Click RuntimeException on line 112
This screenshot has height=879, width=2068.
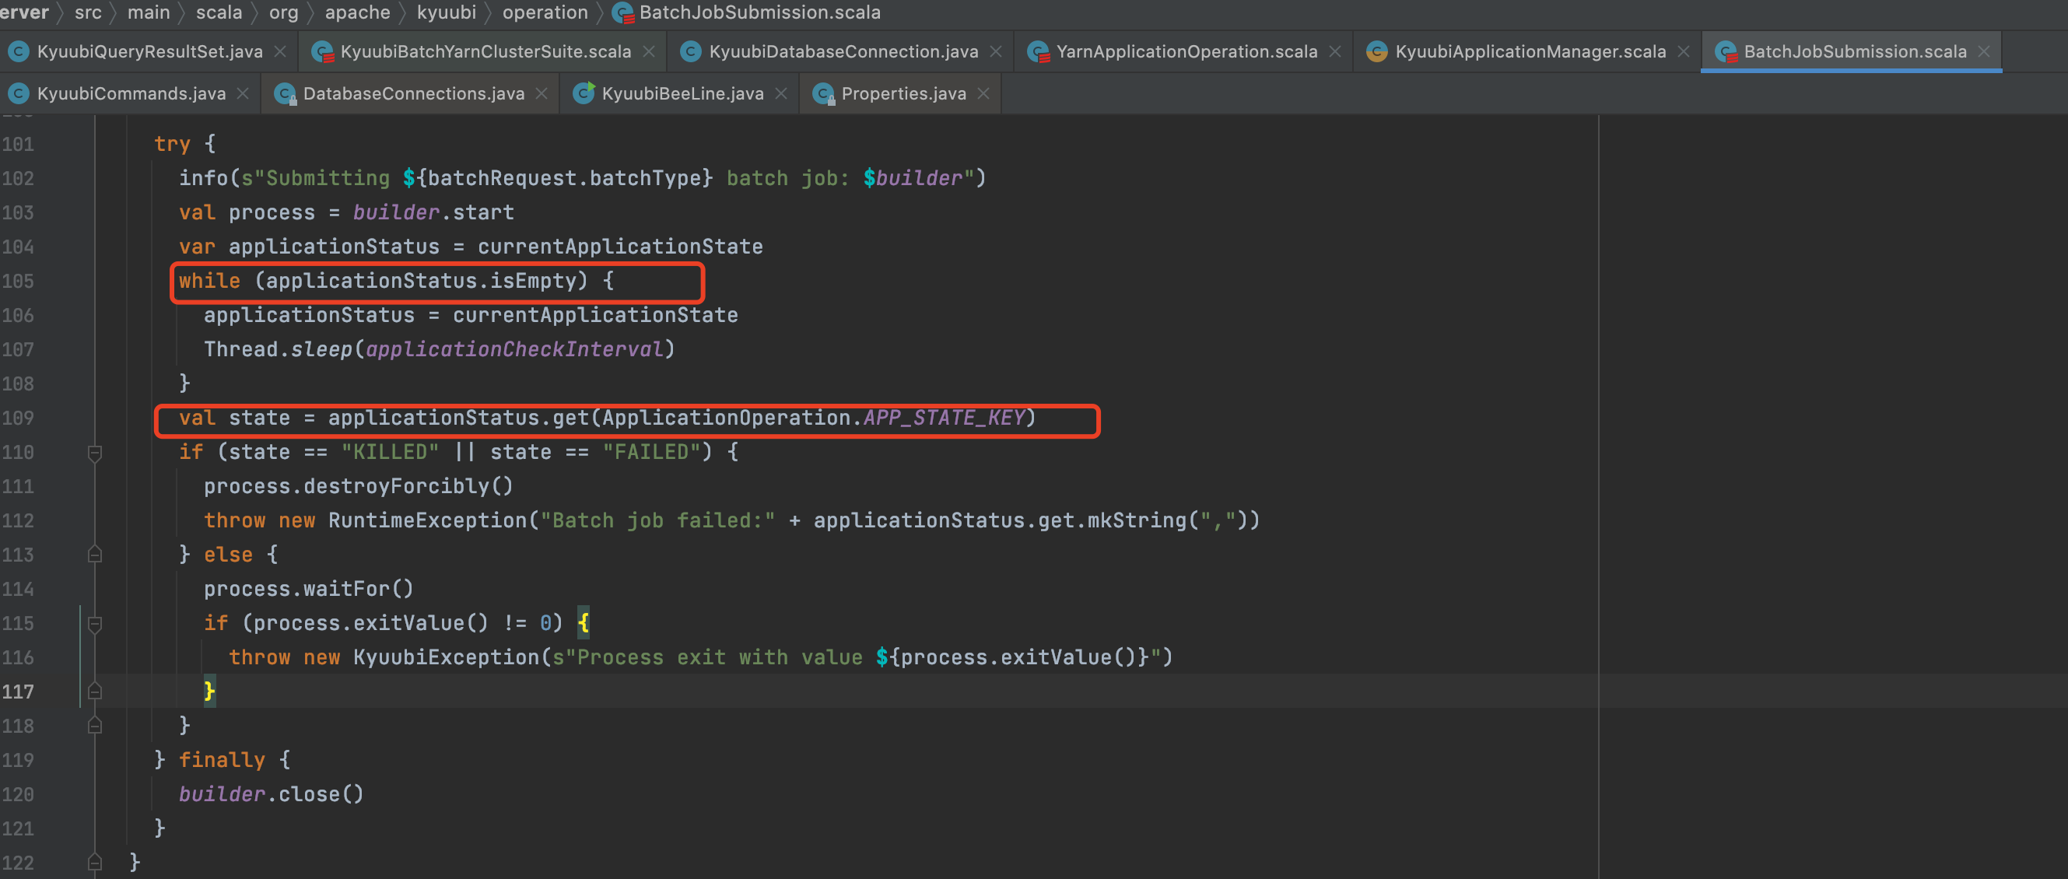427,520
